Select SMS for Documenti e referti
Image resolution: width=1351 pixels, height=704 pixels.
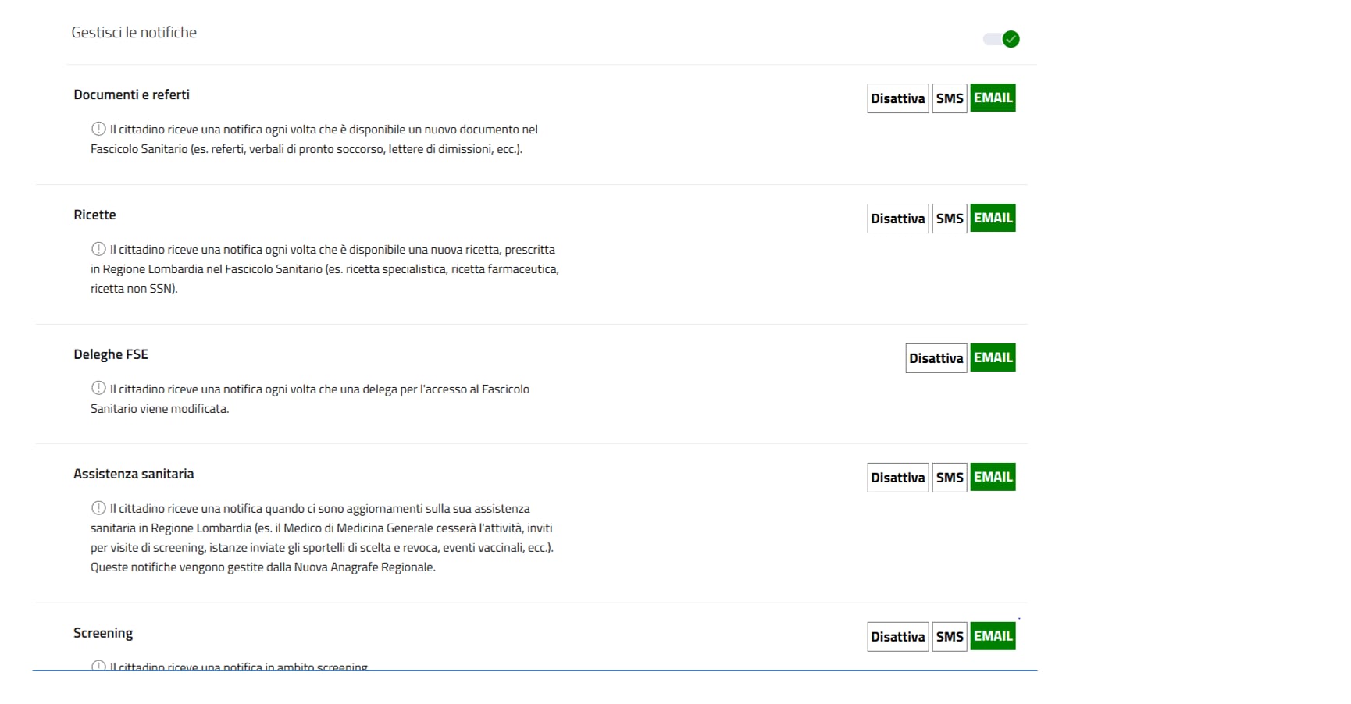[x=949, y=98]
